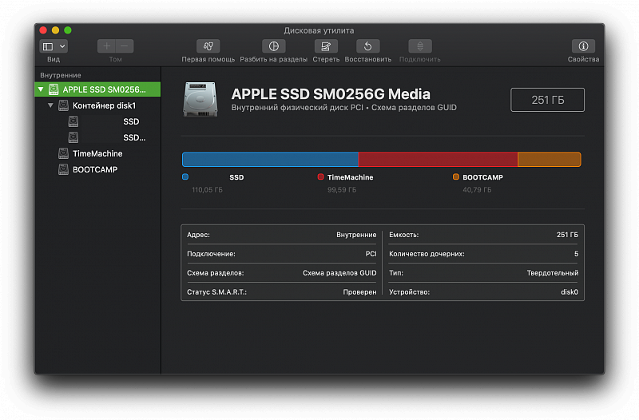Click the Partition (Разбить на разделы) icon
The height and width of the screenshot is (420, 639).
274,46
